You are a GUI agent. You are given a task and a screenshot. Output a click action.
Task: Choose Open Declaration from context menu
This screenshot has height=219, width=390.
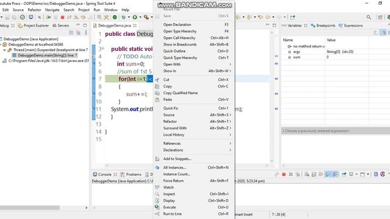click(x=194, y=24)
